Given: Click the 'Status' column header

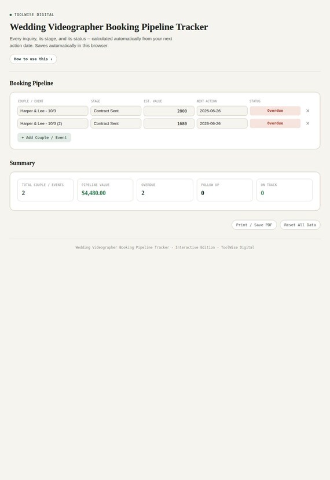Looking at the screenshot, I should (255, 101).
